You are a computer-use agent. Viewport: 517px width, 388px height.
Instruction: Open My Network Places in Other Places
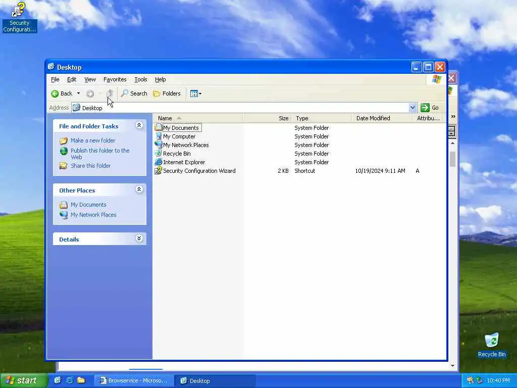tap(93, 215)
